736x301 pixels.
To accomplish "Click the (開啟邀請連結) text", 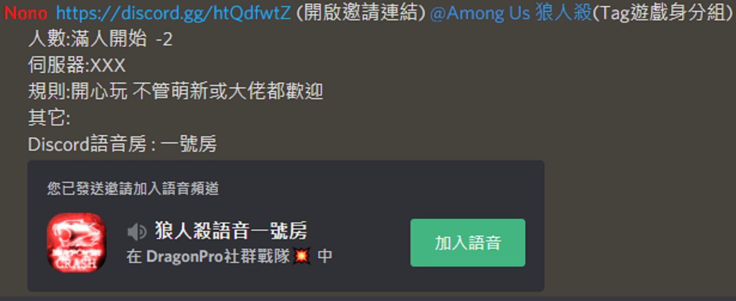I will tap(361, 13).
